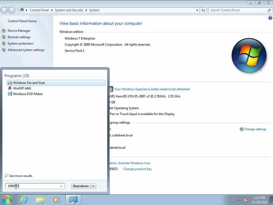273x205 pixels.
Task: Click the See more results magnifier link
Action: click(18, 176)
